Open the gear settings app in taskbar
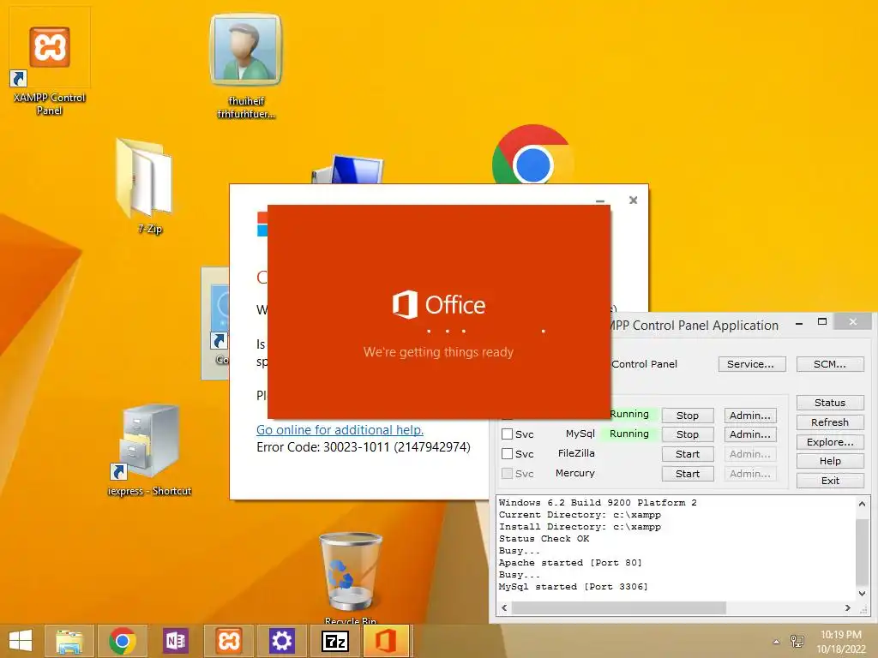The width and height of the screenshot is (878, 658). click(281, 641)
